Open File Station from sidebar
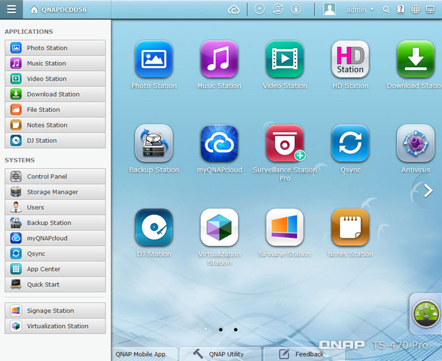Image resolution: width=442 pixels, height=361 pixels. point(55,109)
